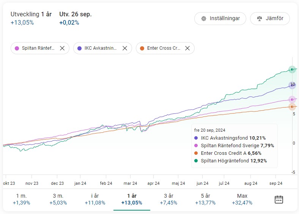Click the gear icon in Inställningar
This screenshot has height=214, width=299.
(x=204, y=19)
